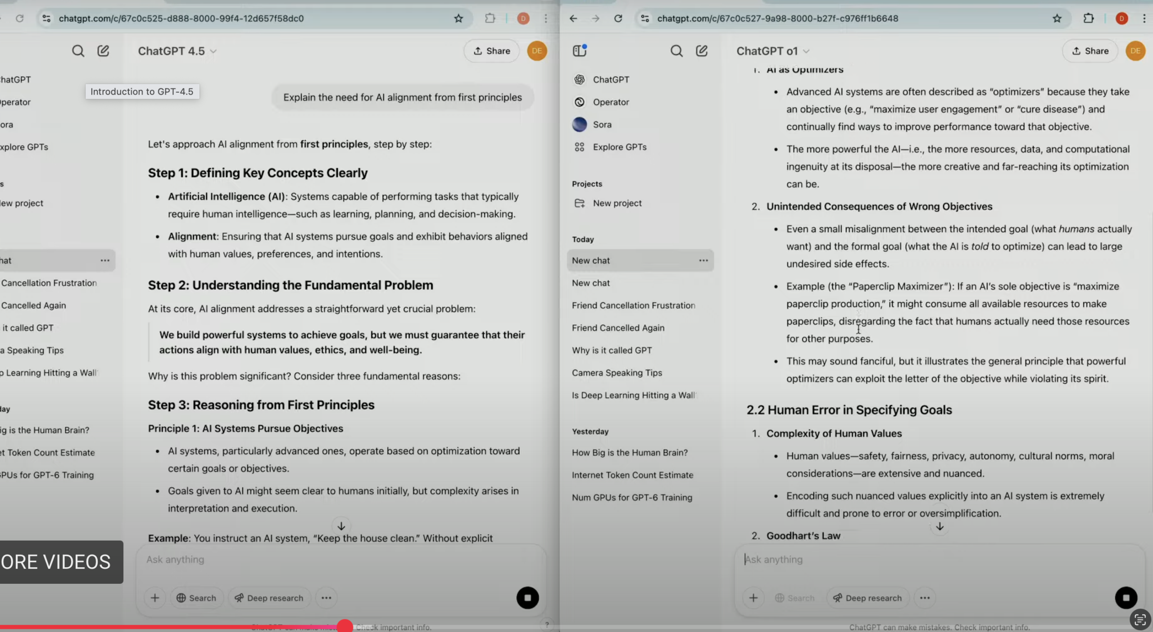This screenshot has height=632, width=1153.
Task: Open three-dot Chrome menu in right browser
Action: 1144,18
